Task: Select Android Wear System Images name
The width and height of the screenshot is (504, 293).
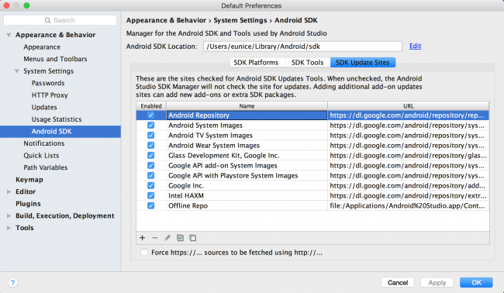Action: coord(214,146)
